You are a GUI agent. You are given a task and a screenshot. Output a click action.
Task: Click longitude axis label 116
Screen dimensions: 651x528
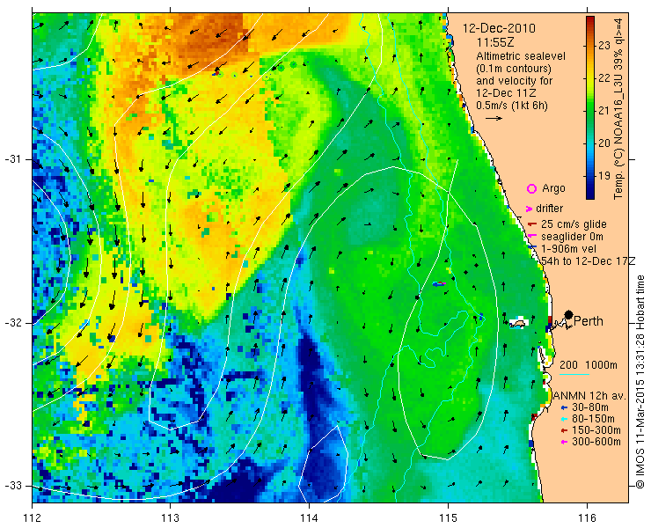[x=587, y=518]
